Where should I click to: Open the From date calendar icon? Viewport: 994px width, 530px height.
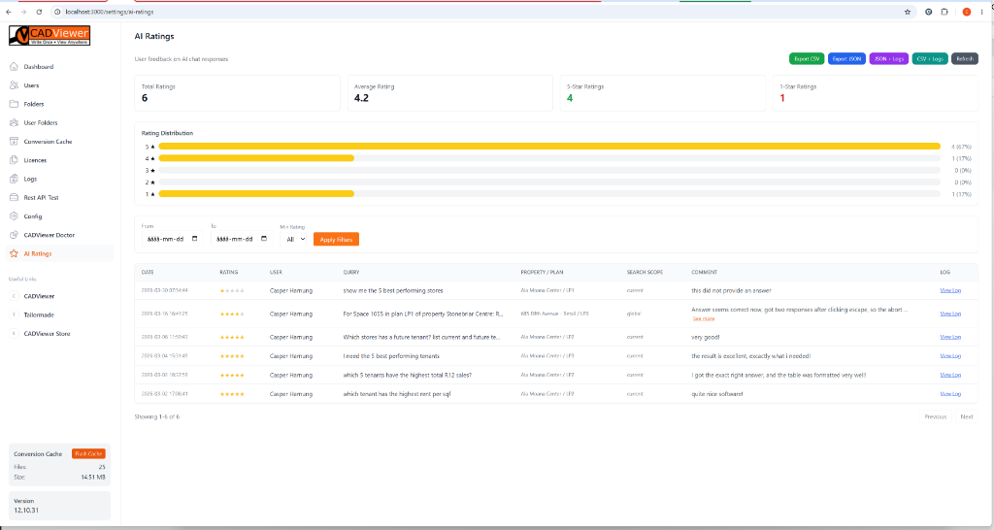click(x=194, y=239)
